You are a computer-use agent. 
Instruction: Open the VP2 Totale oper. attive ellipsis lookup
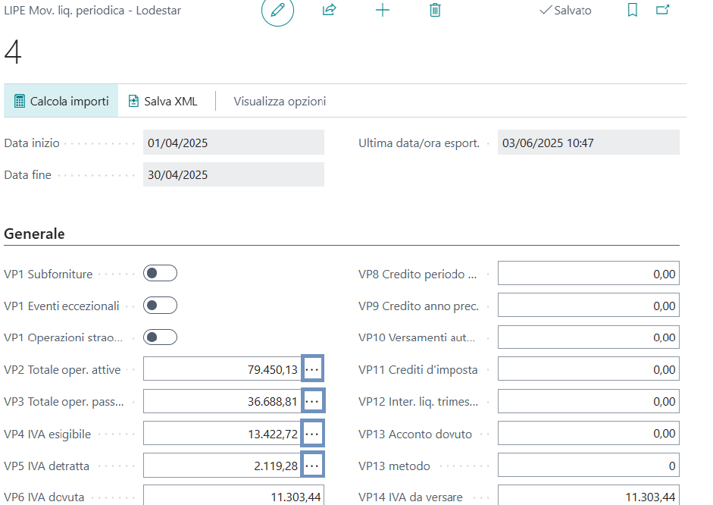click(x=312, y=369)
